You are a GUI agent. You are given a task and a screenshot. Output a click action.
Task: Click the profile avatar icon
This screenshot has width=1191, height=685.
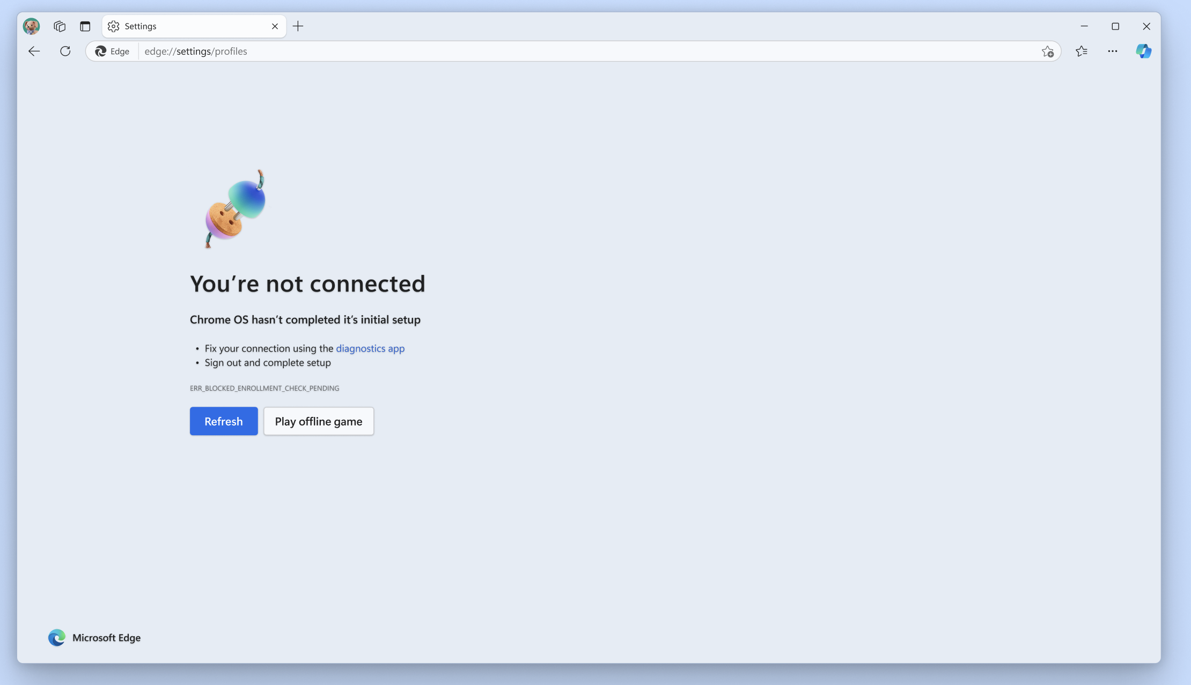(32, 26)
